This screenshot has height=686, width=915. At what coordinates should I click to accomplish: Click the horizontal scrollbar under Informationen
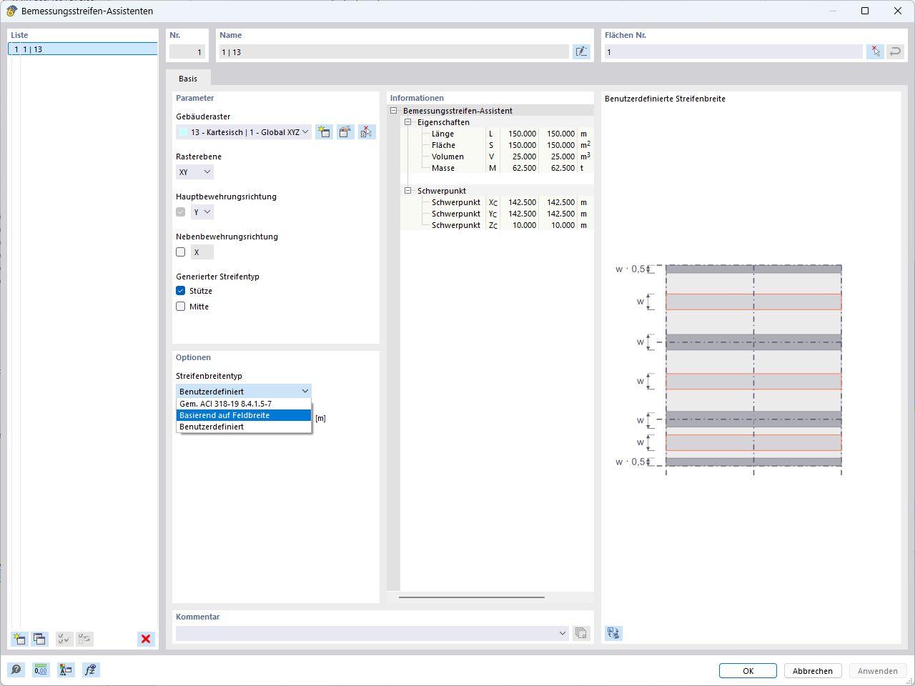pos(472,597)
